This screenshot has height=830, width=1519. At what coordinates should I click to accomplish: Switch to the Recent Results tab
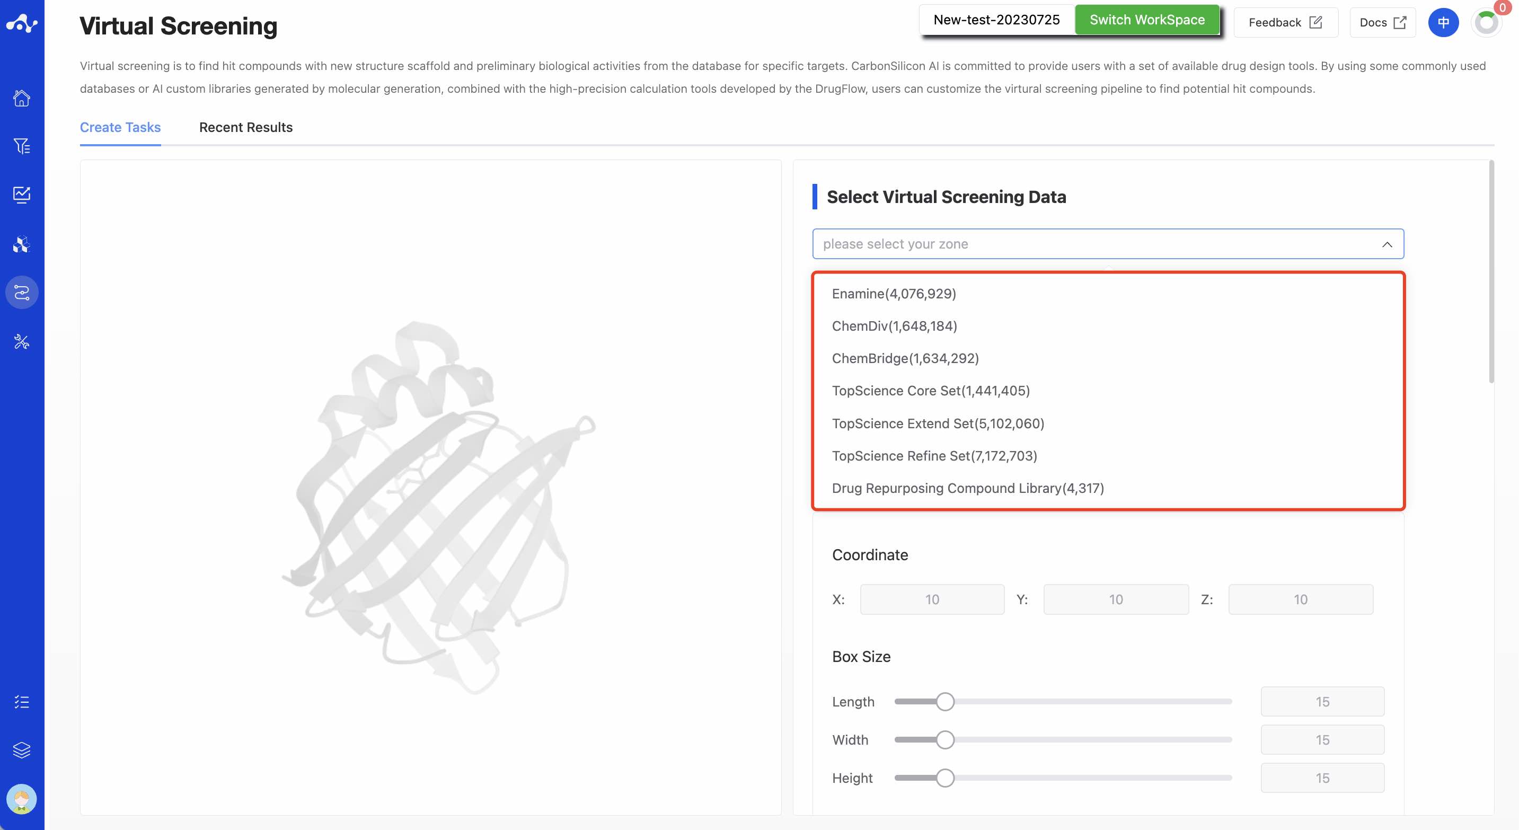point(246,127)
